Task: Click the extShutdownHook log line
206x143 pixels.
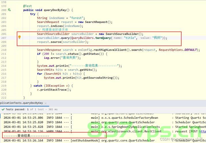Action: pyautogui.click(x=105, y=140)
